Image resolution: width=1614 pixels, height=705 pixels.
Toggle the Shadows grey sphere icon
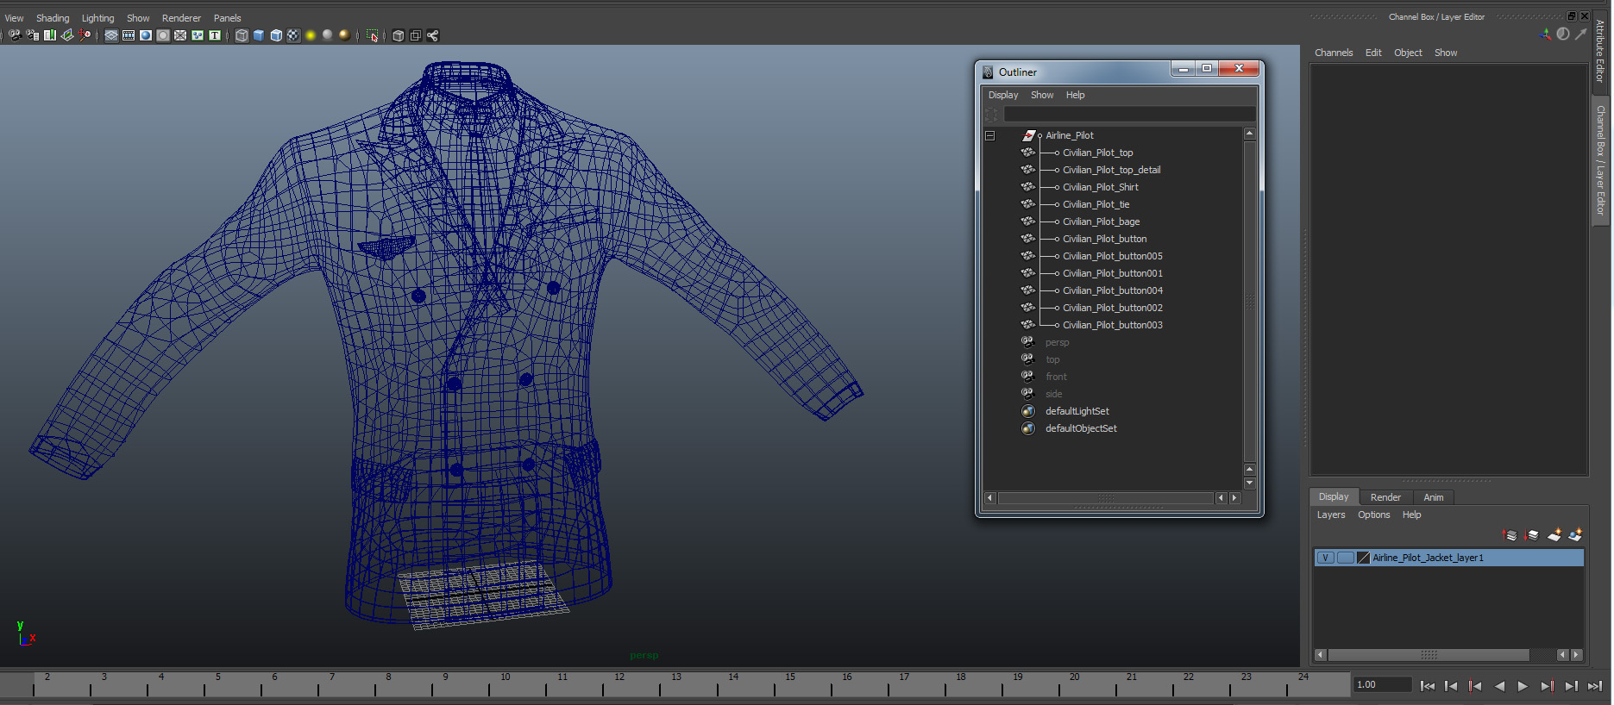(328, 35)
